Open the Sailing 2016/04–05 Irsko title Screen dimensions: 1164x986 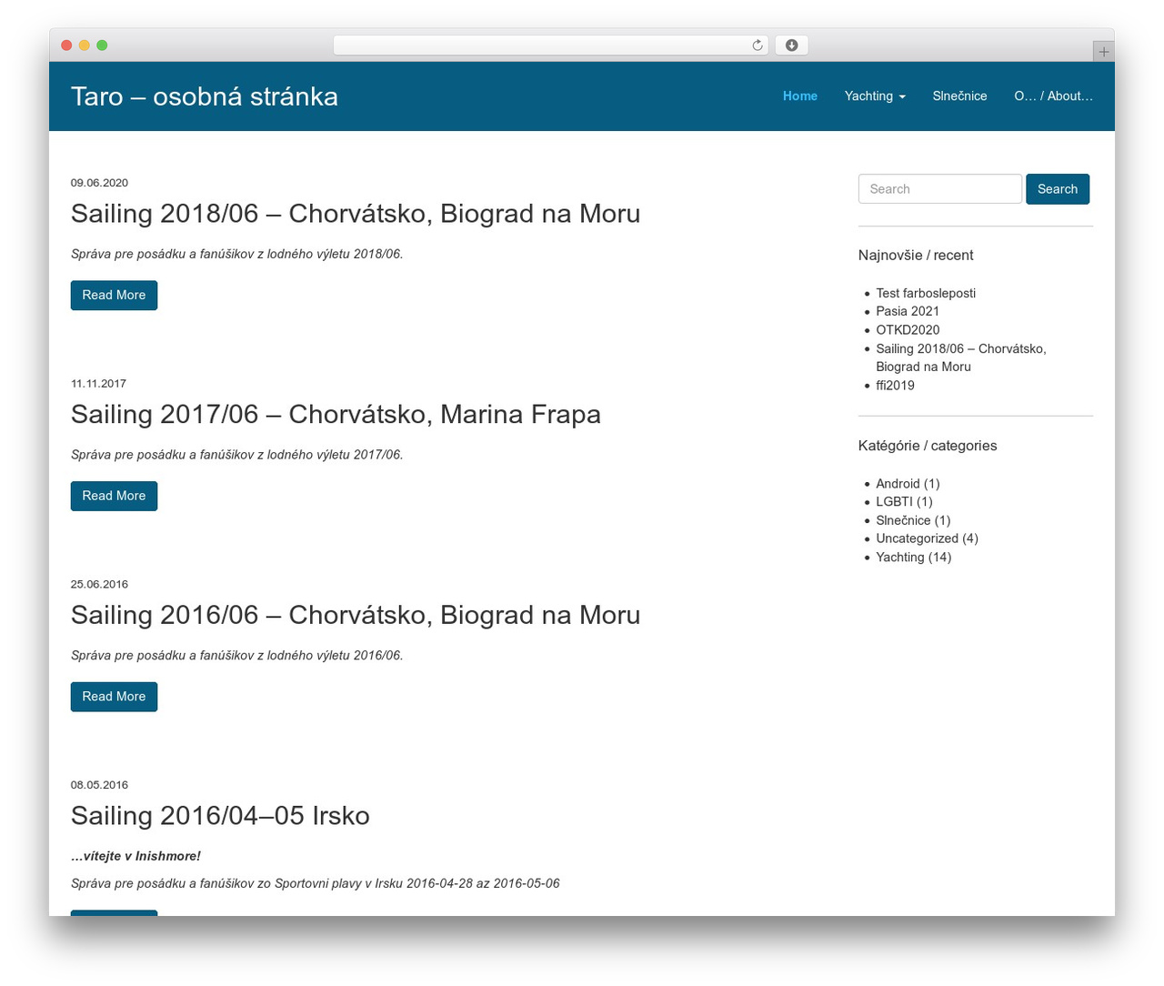point(220,816)
